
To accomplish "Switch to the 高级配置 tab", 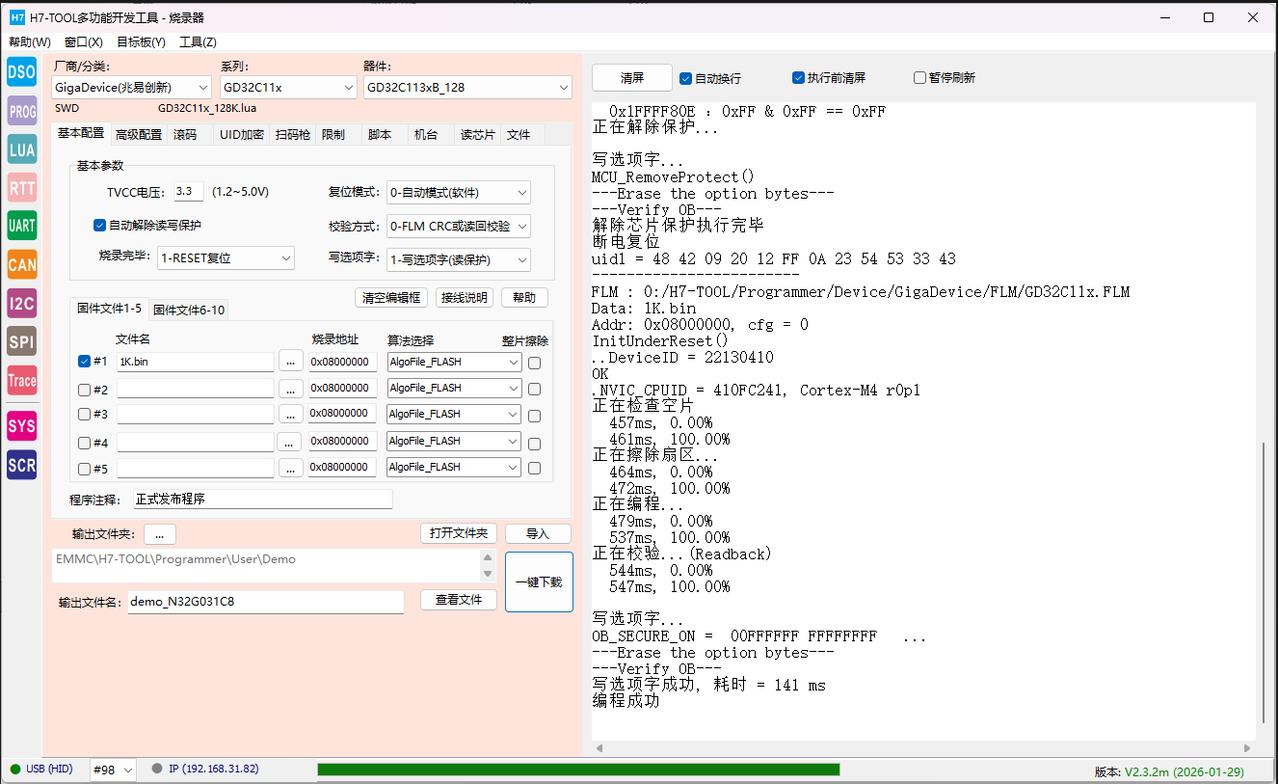I will tap(139, 135).
